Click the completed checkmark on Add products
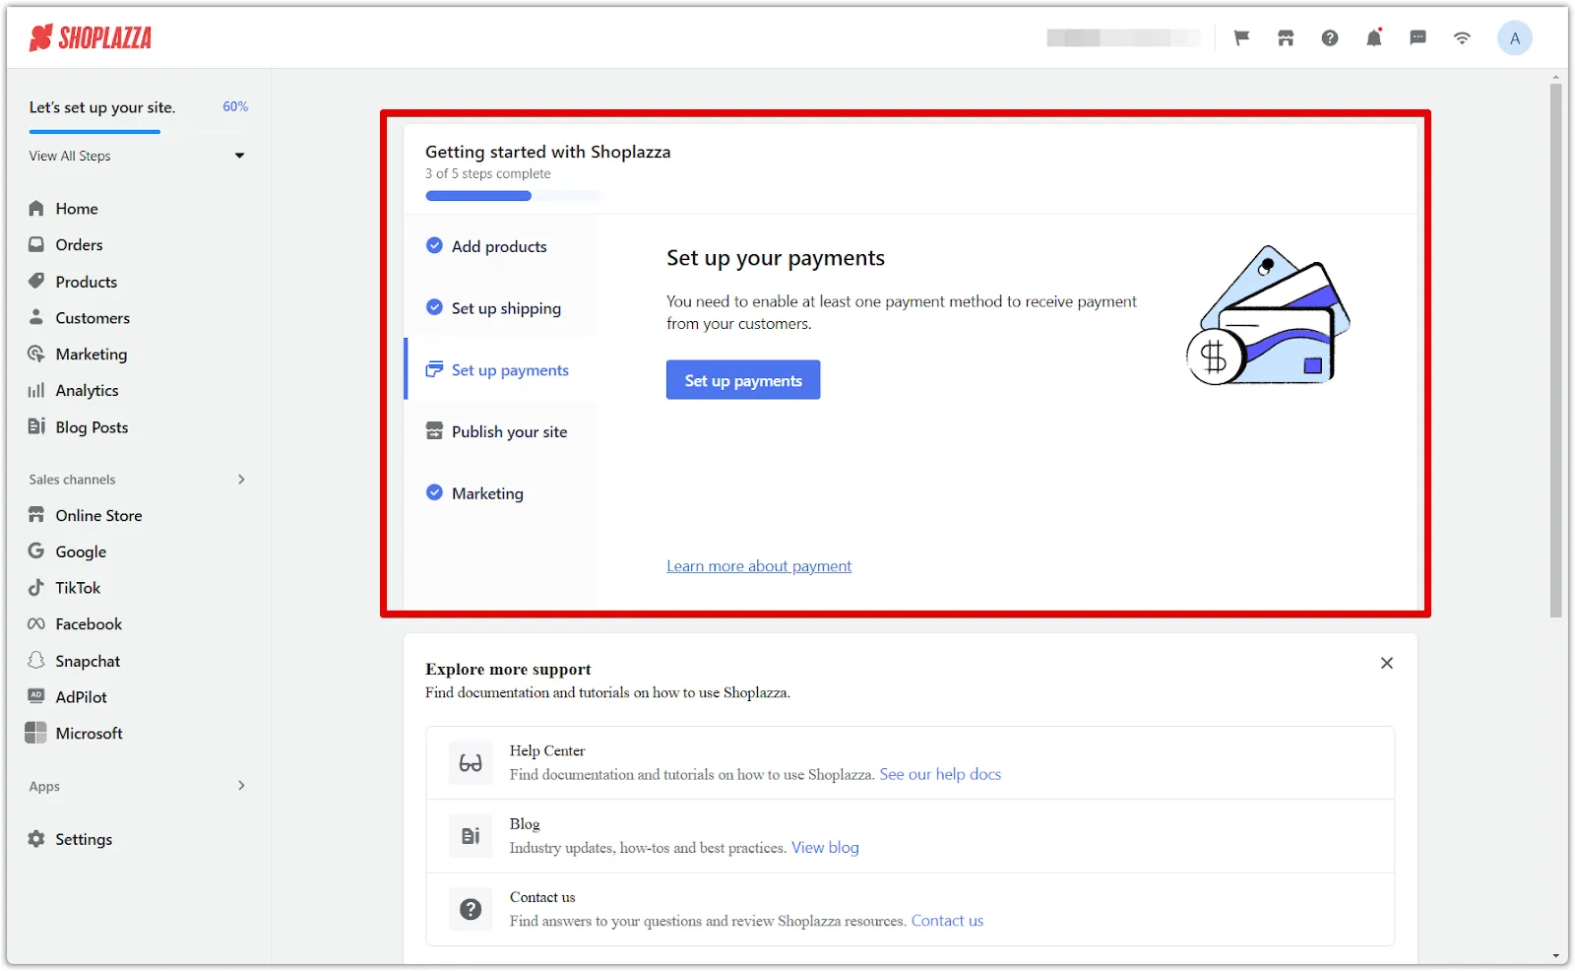The width and height of the screenshot is (1575, 971). coord(434,245)
